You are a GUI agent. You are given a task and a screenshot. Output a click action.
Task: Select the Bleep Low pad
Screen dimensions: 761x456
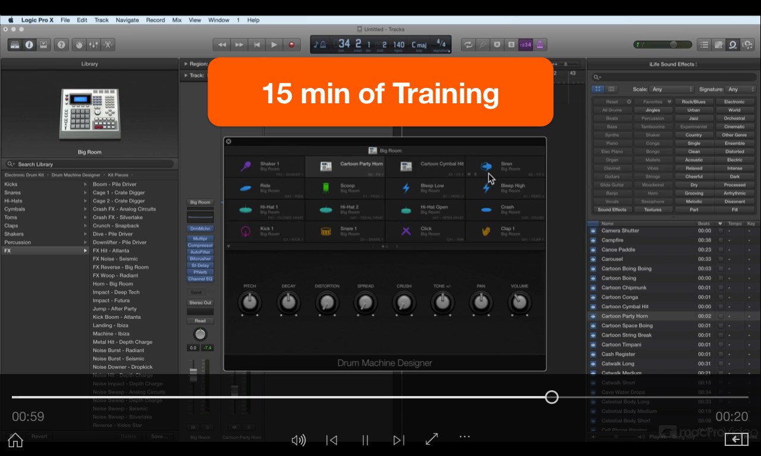(426, 188)
